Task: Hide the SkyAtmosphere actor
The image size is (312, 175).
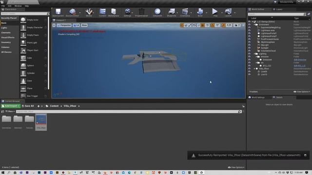Action: coord(249,42)
